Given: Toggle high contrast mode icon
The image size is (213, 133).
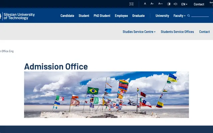Looking at the screenshot, I should pyautogui.click(x=169, y=4).
